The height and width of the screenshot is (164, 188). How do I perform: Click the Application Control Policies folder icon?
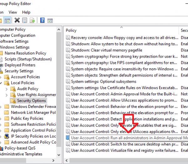pos(7,130)
